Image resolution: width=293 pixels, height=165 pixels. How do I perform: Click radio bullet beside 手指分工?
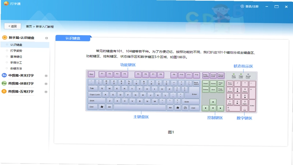point(7,62)
